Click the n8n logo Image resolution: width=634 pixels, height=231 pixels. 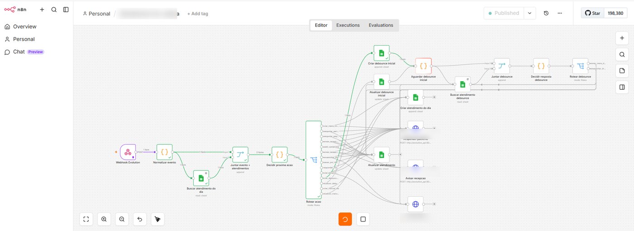click(x=16, y=9)
